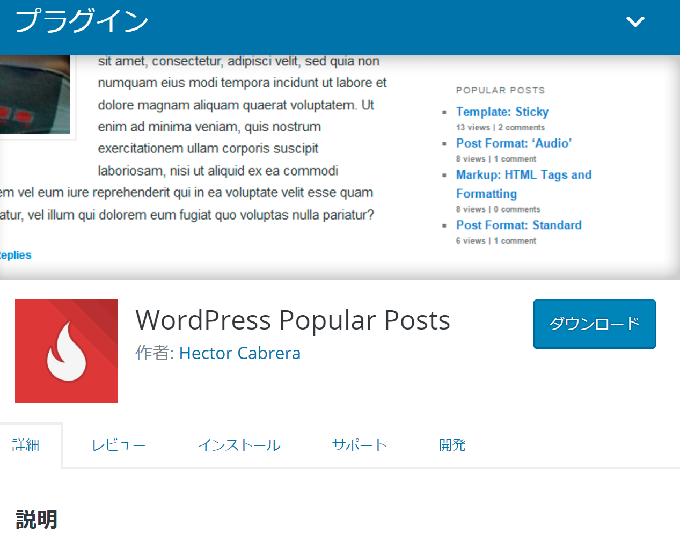
Task: Open the Template: Sticky post link
Action: point(502,112)
